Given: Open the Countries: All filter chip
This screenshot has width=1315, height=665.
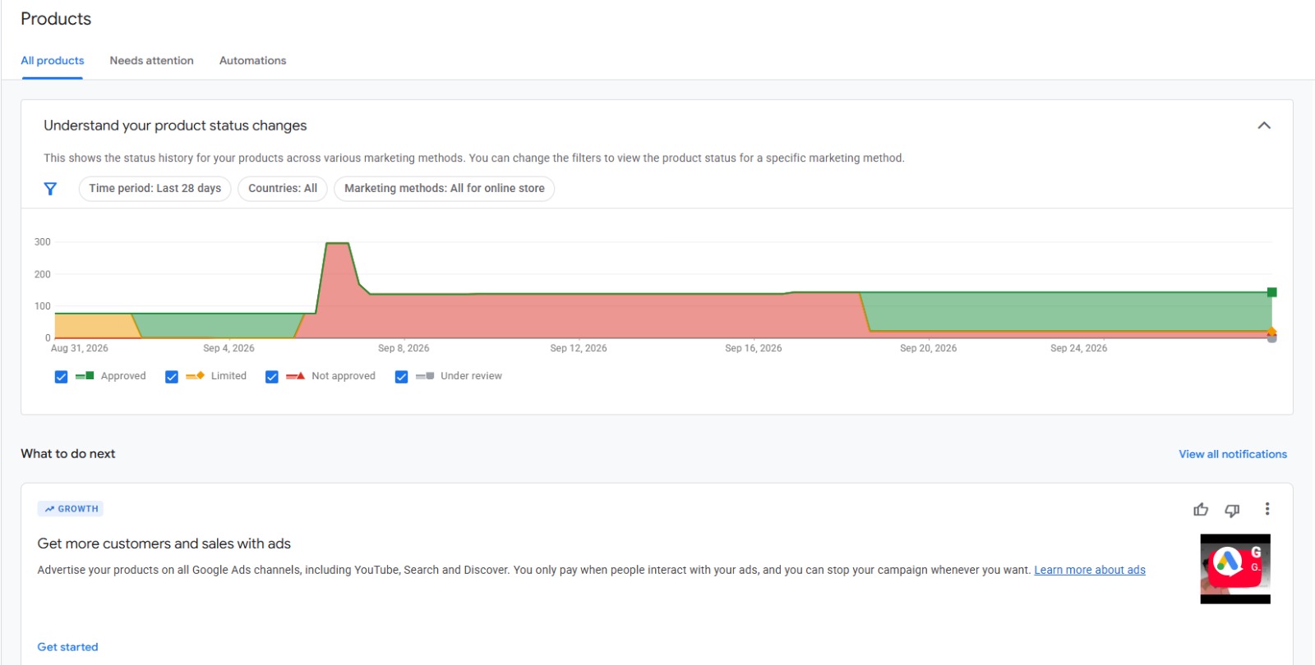Looking at the screenshot, I should pyautogui.click(x=283, y=189).
